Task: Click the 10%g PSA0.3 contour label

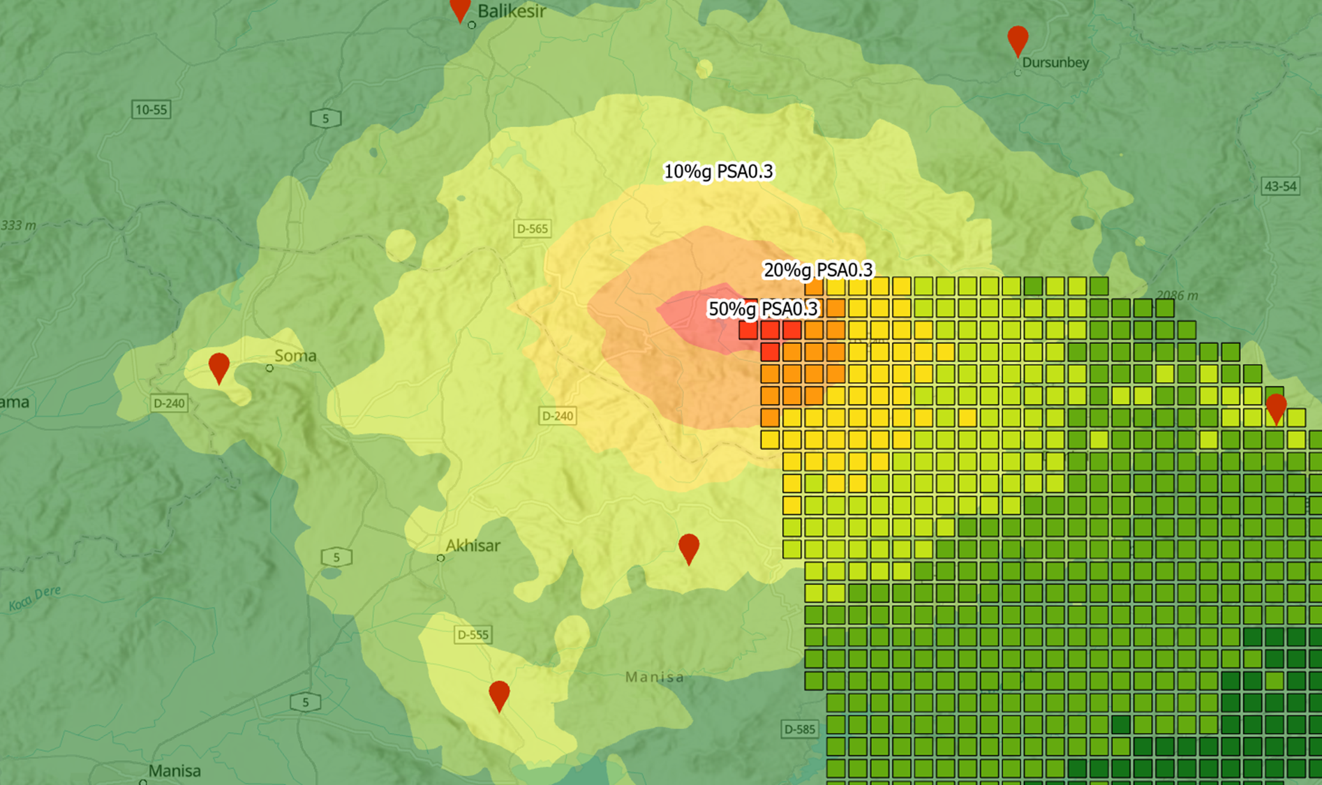Action: (x=718, y=172)
